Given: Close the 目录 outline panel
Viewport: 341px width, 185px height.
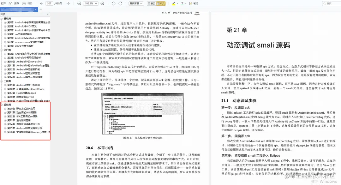Looking at the screenshot, I should point(48,14).
